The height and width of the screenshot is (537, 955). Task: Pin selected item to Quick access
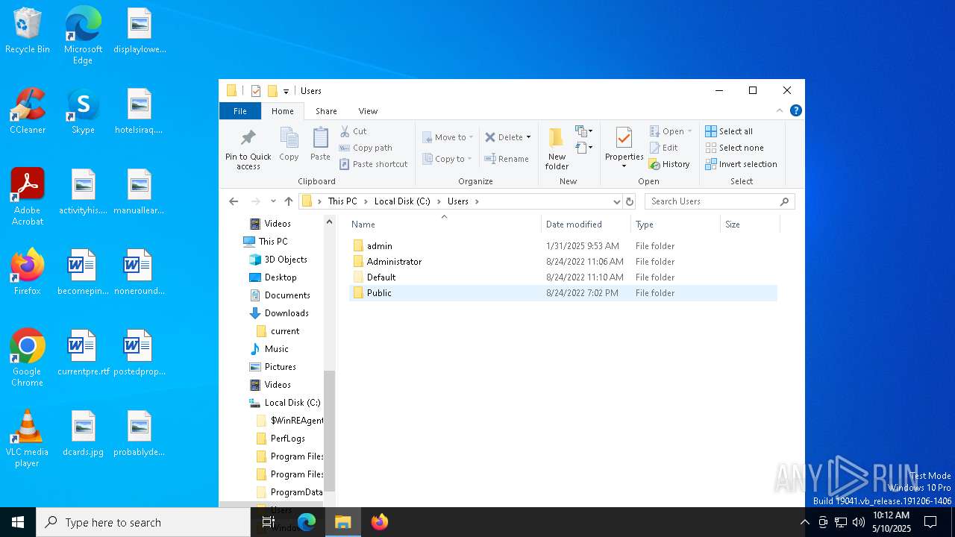click(248, 149)
